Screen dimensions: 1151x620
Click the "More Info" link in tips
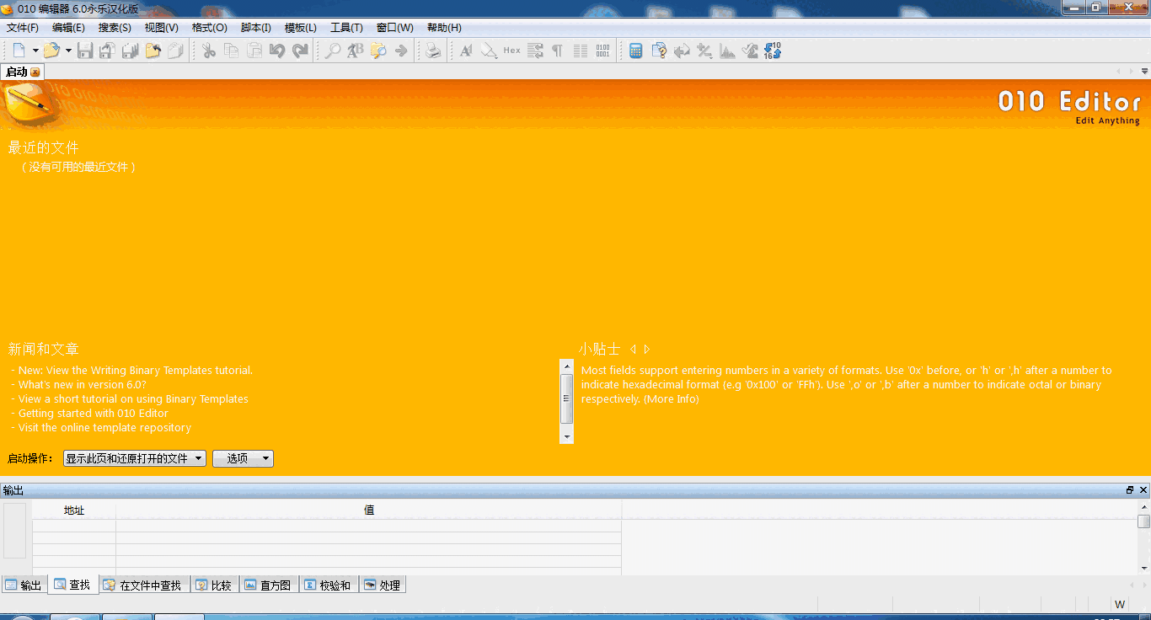click(672, 399)
